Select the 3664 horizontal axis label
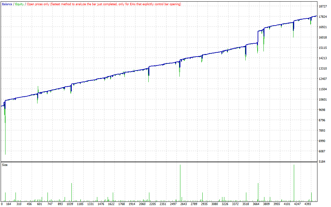The width and height of the screenshot is (331, 207). 256,204
